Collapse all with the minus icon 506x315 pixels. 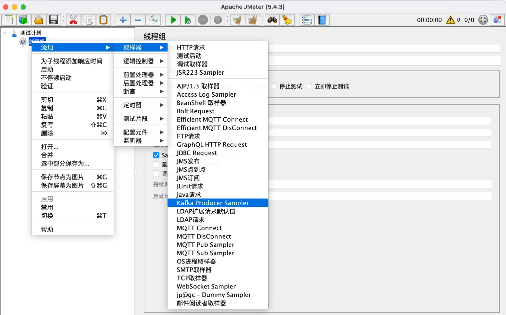pos(138,20)
